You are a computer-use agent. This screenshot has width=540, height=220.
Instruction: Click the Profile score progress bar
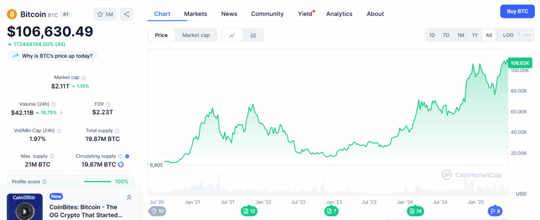click(x=98, y=181)
